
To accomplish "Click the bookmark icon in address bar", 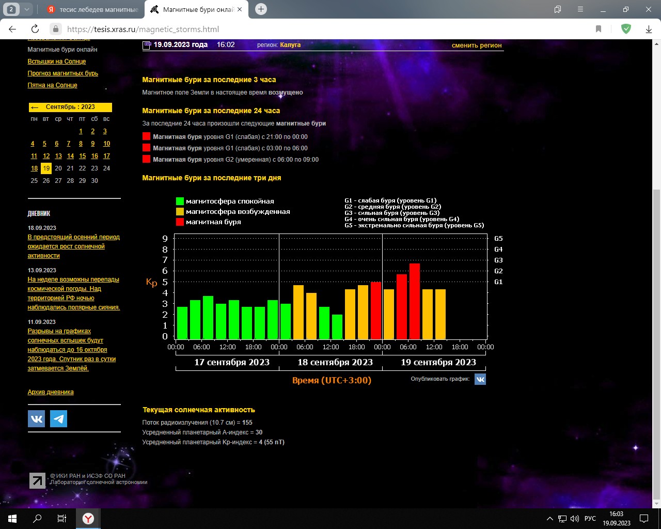I will [x=599, y=29].
